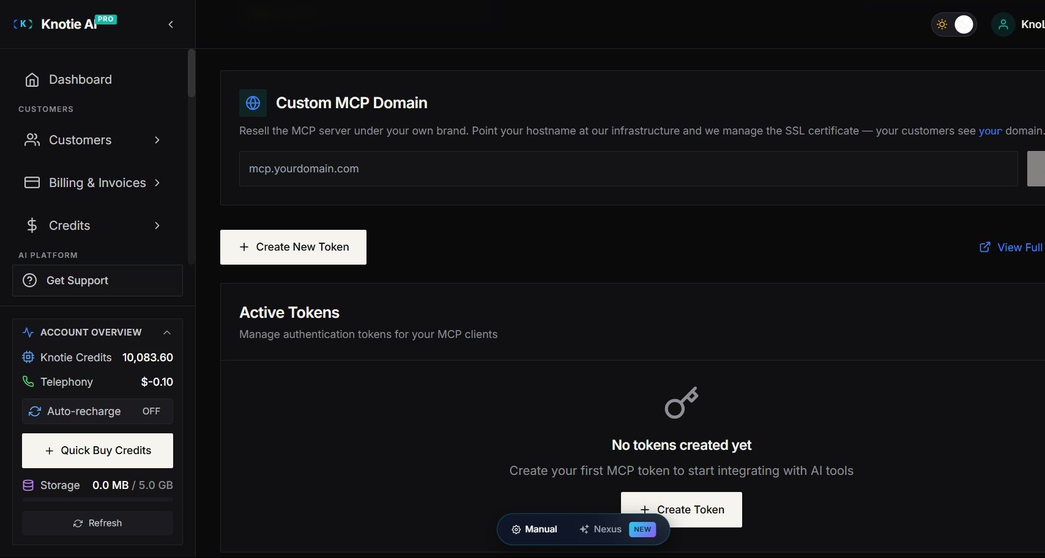Screen dimensions: 1045x558
Task: Click the Knotie Credits chip icon
Action: pos(28,358)
